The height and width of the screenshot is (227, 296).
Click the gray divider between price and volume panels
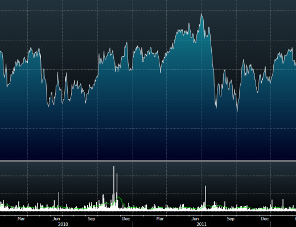148,161
